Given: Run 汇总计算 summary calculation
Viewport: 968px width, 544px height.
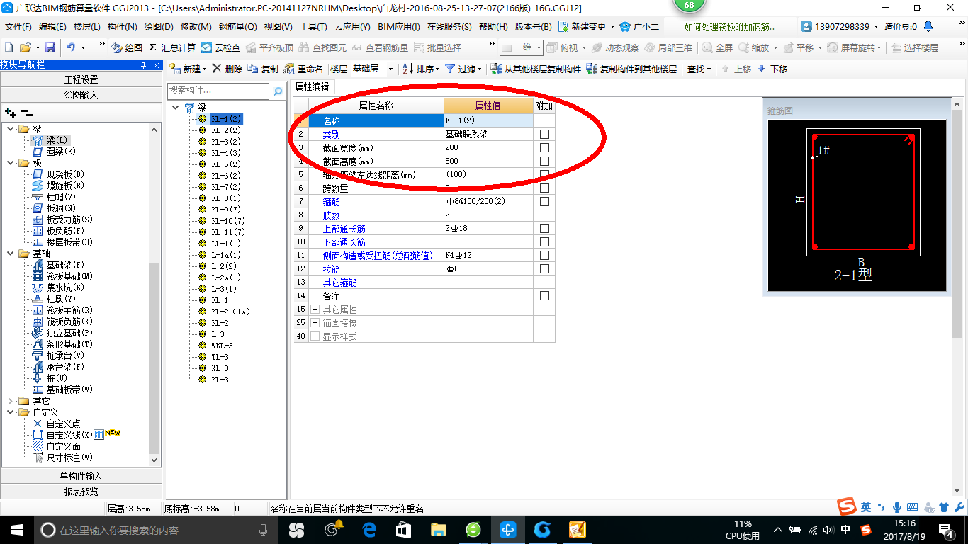Looking at the screenshot, I should 171,47.
